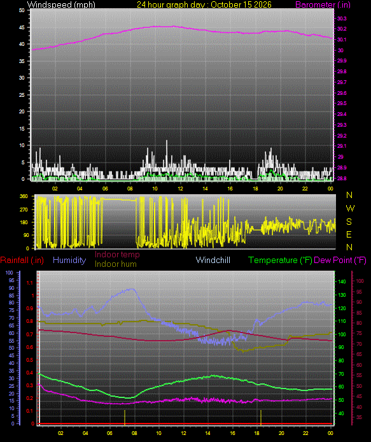
Task: Click the 140 value on the green temperature axis
Action: (342, 282)
